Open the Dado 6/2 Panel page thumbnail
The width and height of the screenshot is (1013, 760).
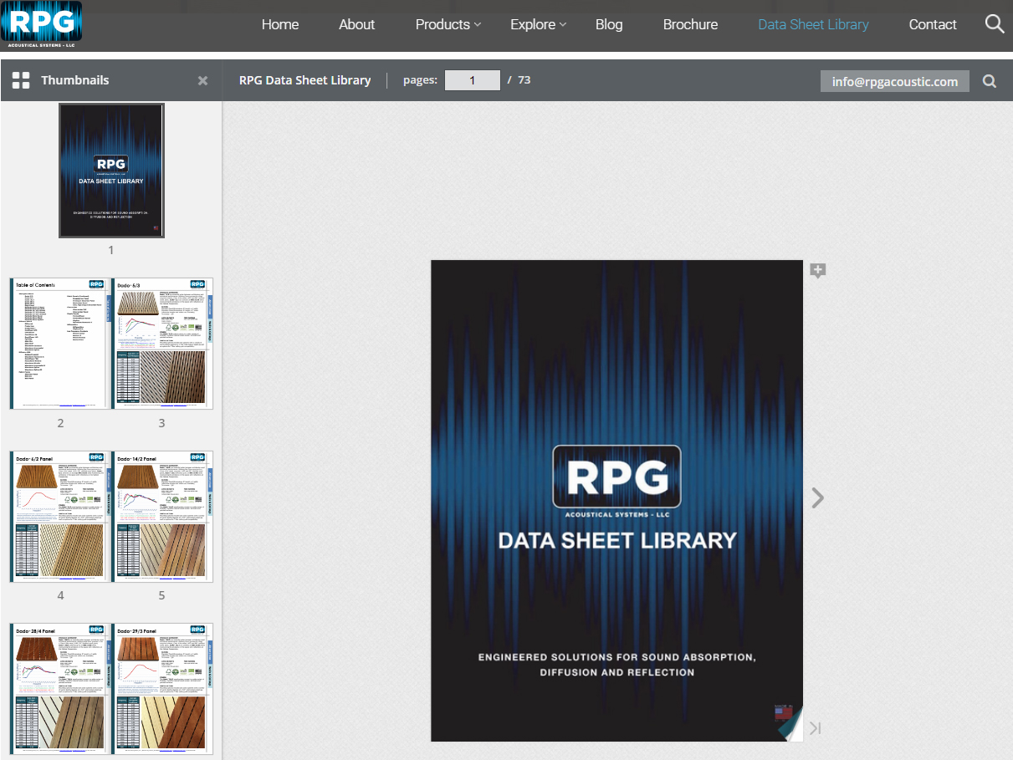(x=60, y=517)
